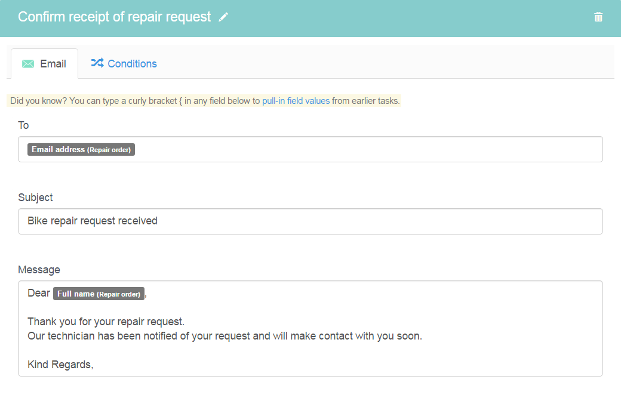The height and width of the screenshot is (398, 621).
Task: Open the pull-in field values link
Action: 296,101
